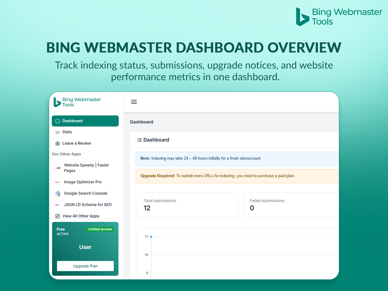
Task: Click the 'Our Other Apps' section label
Action: point(67,154)
